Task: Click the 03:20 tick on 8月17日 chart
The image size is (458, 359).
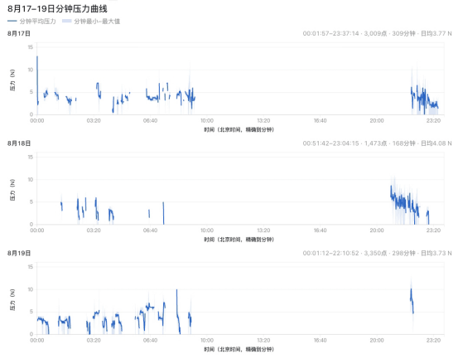Action: click(94, 121)
